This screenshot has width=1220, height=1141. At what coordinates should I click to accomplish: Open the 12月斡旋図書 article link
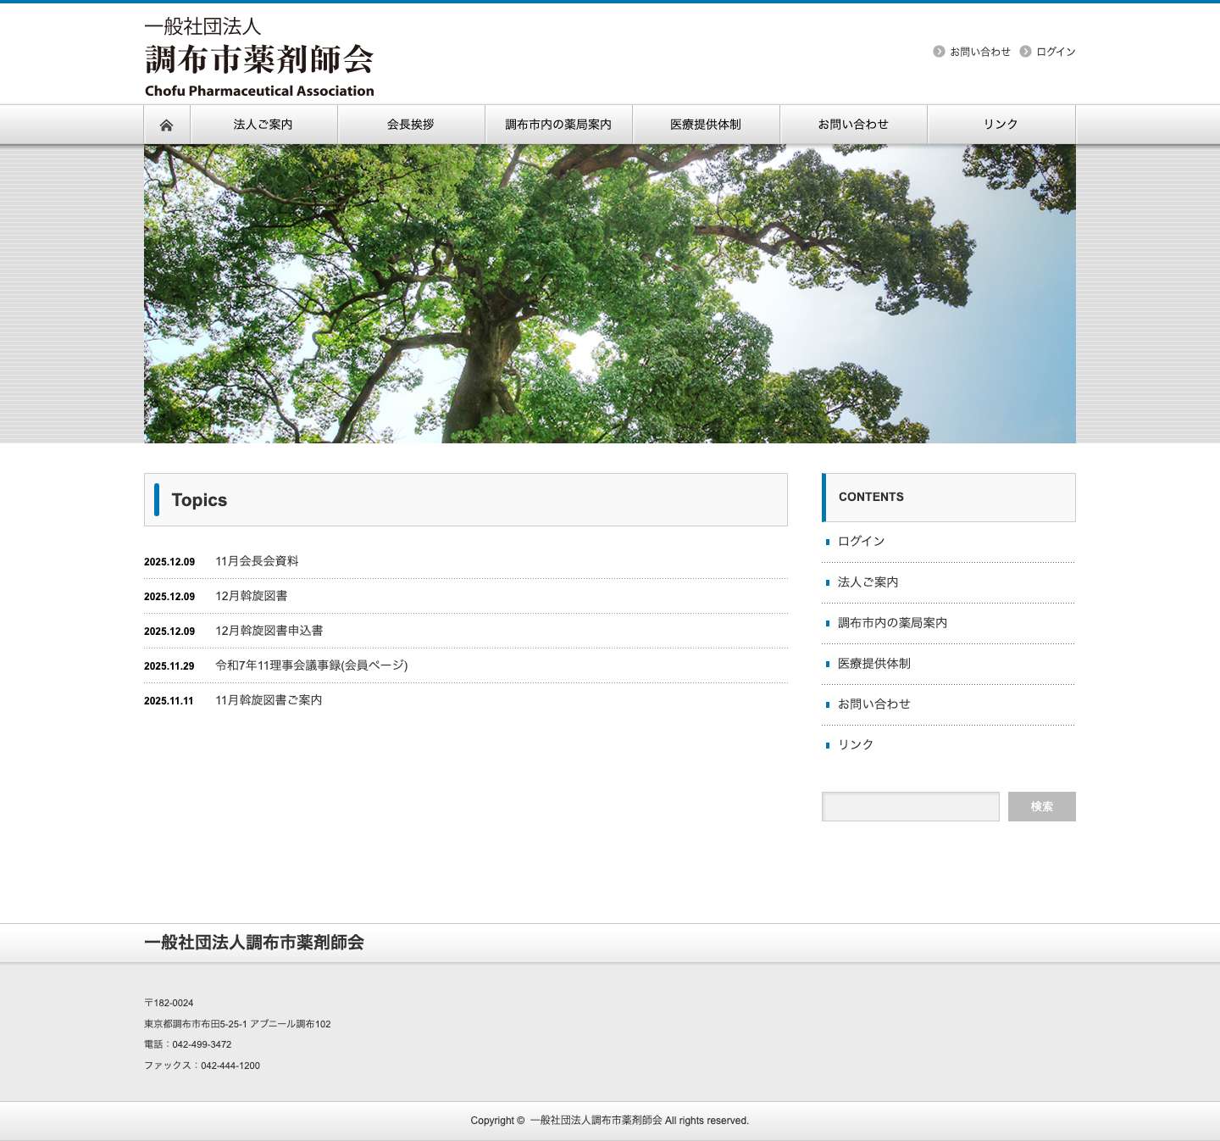point(252,596)
